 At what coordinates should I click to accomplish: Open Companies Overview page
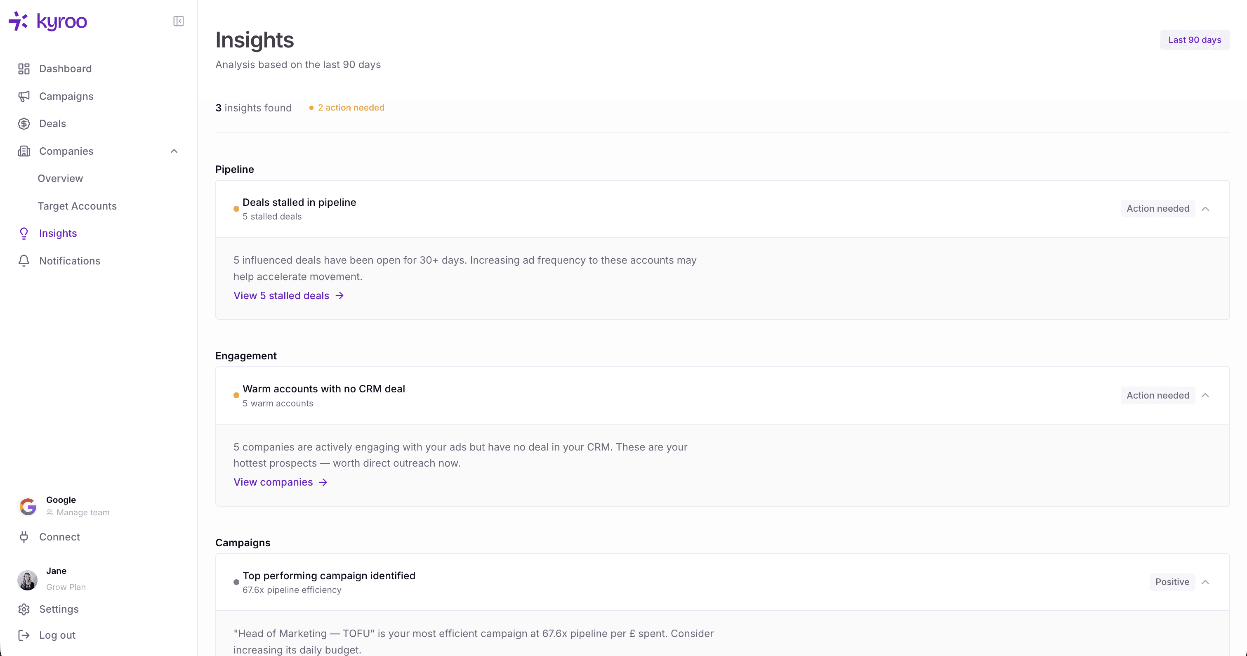click(x=60, y=179)
